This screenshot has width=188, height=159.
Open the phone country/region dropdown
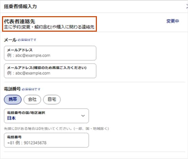46,116
